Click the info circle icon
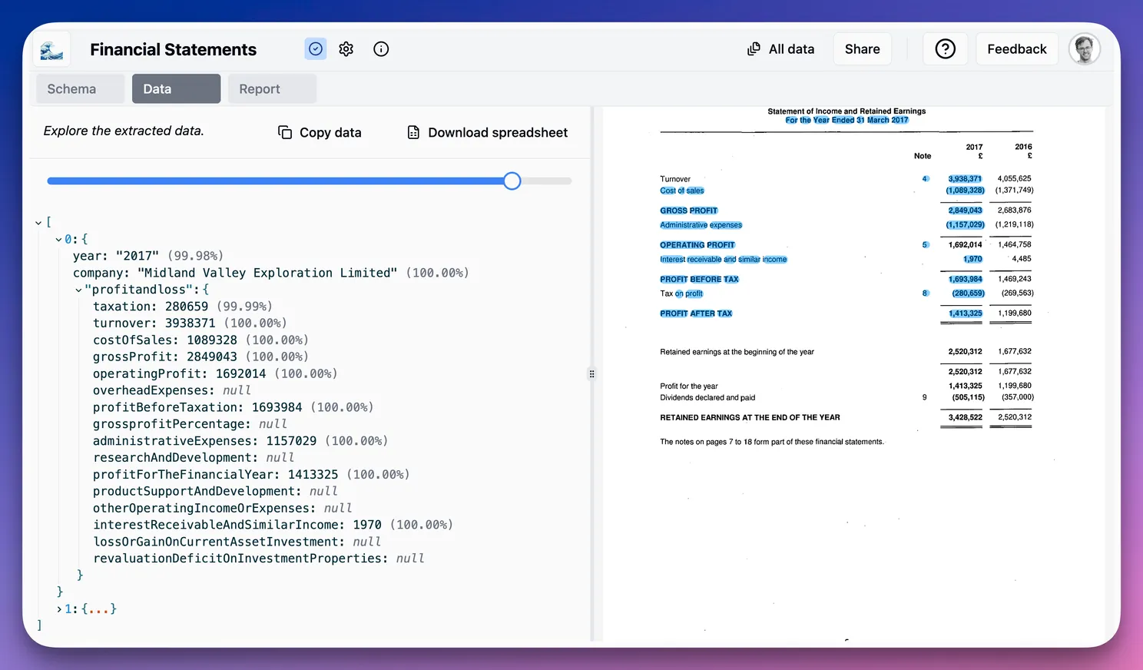 [x=381, y=49]
